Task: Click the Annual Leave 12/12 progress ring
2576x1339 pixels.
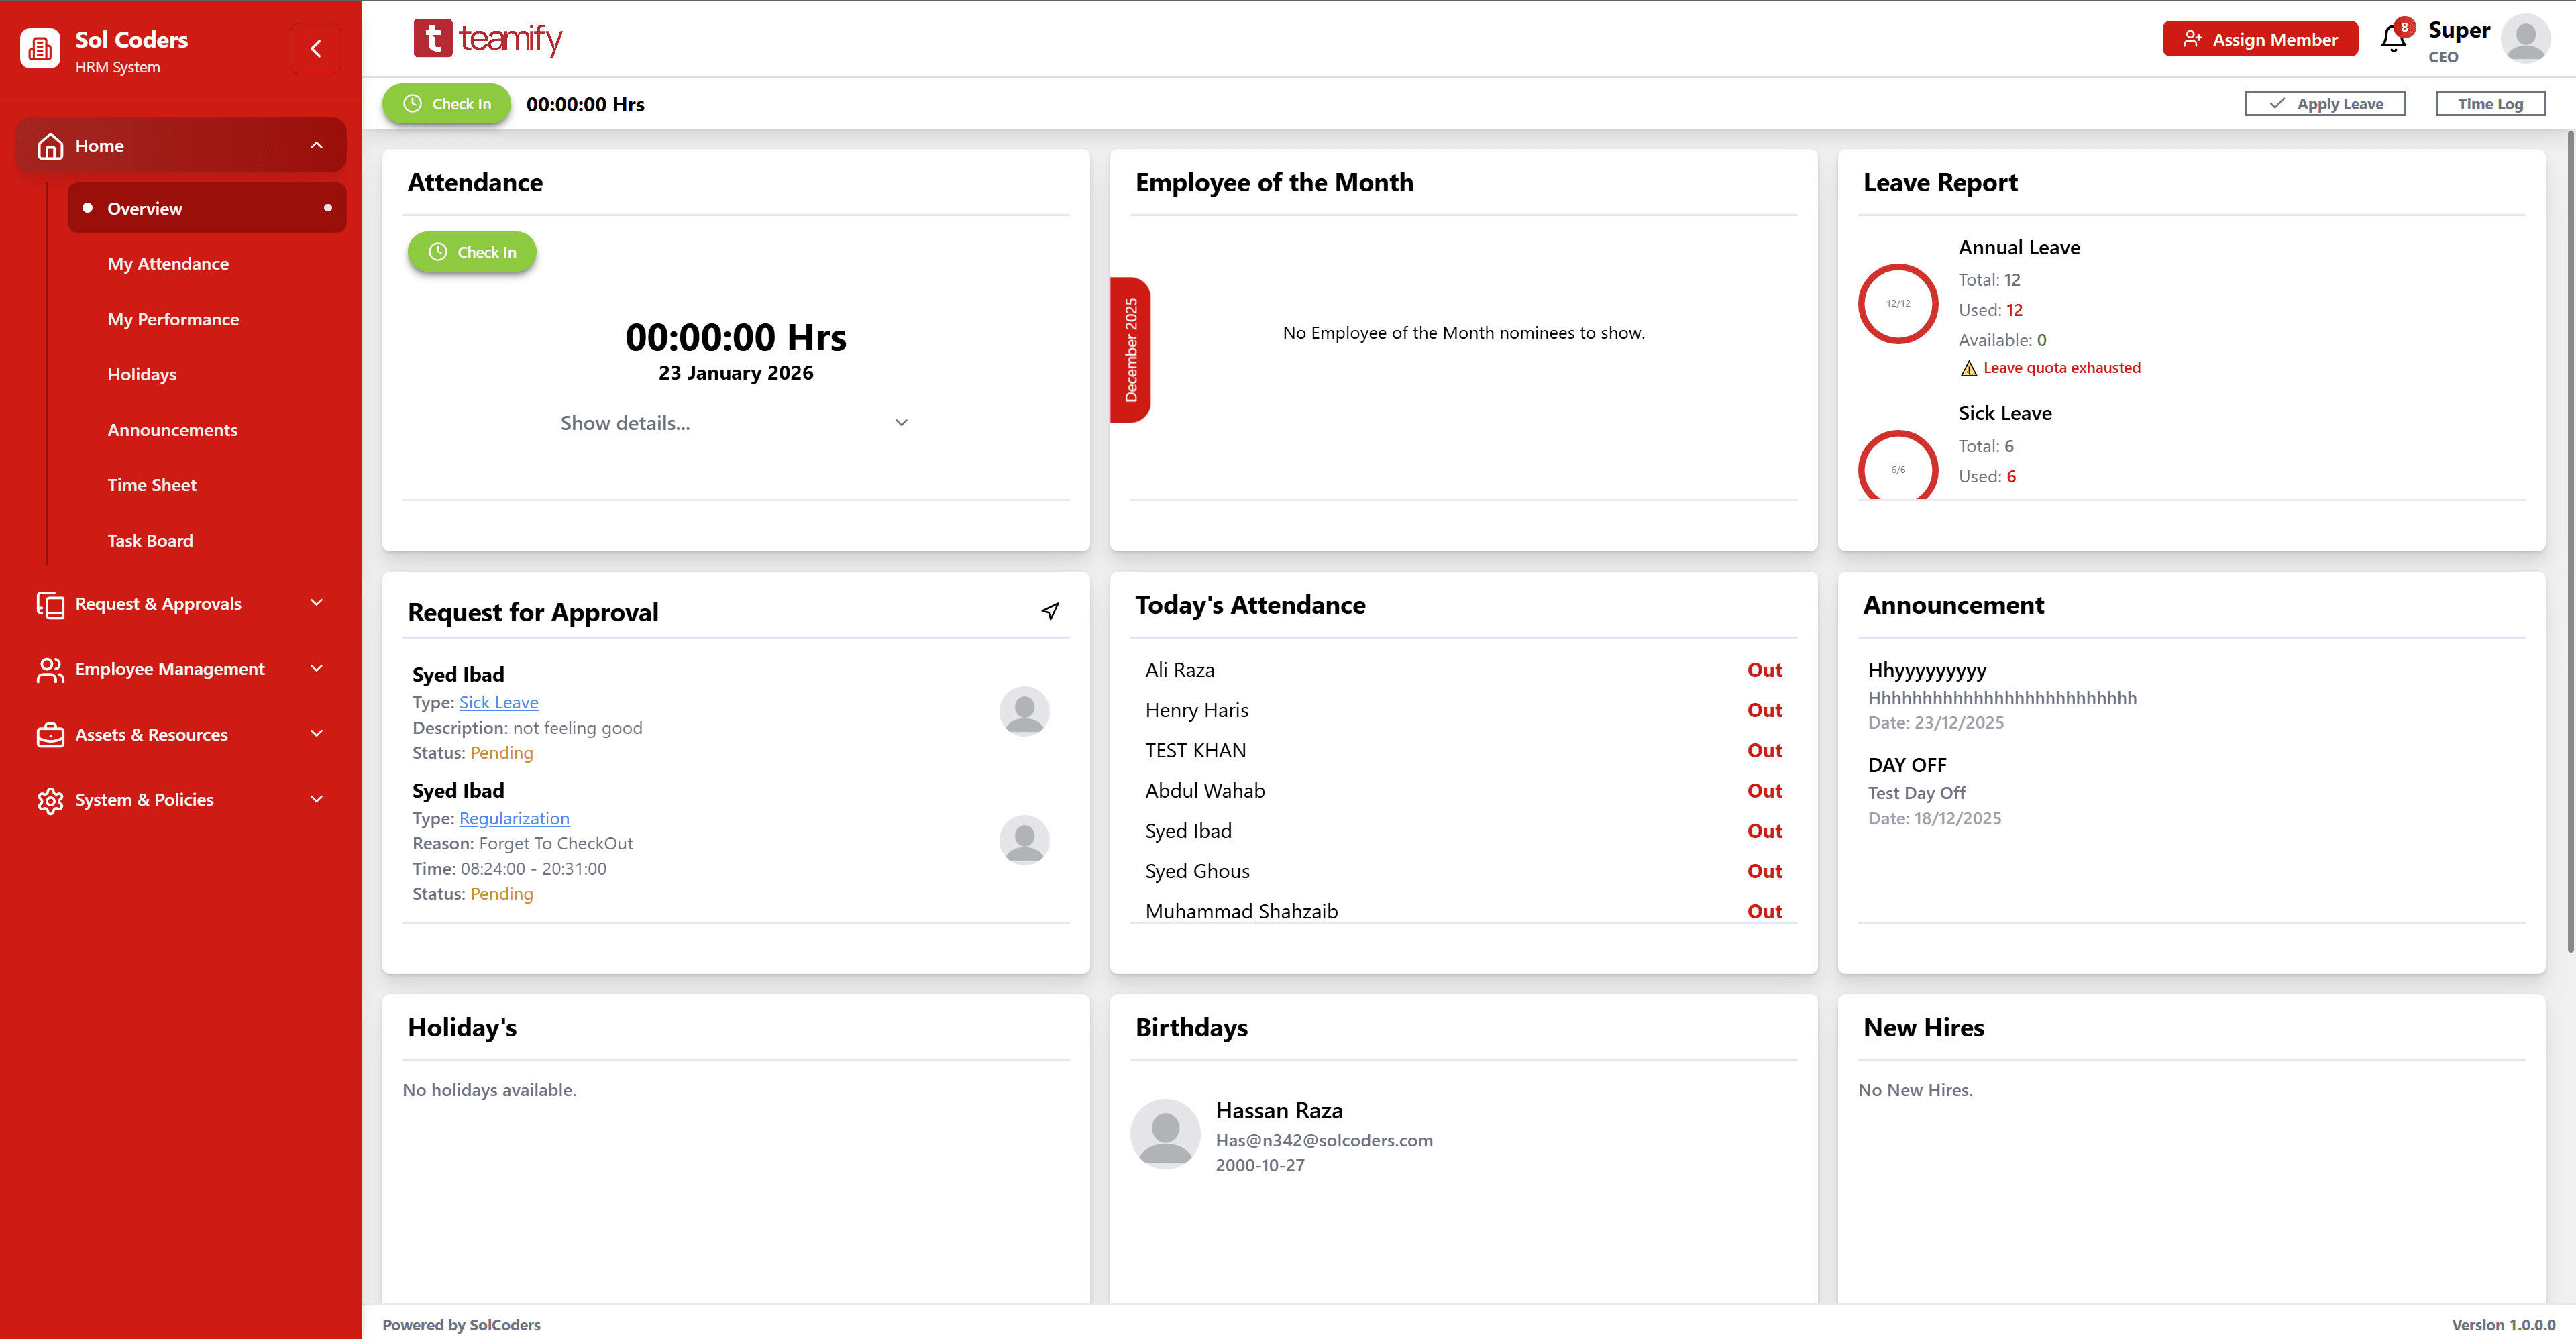Action: pyautogui.click(x=1897, y=304)
